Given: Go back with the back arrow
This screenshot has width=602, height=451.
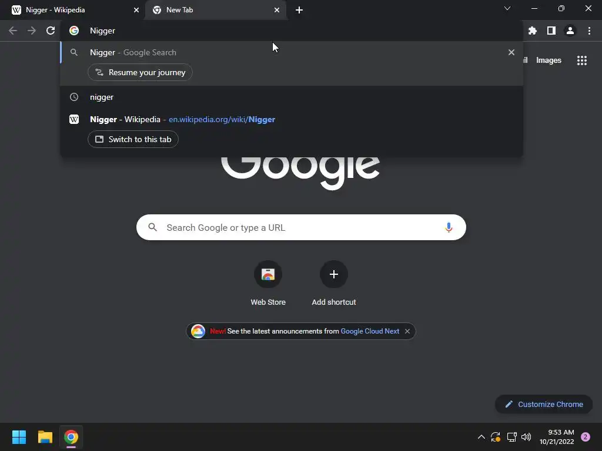Looking at the screenshot, I should click(13, 31).
